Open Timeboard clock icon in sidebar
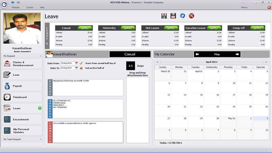Viewport: 272px width, 153px height. point(7,97)
